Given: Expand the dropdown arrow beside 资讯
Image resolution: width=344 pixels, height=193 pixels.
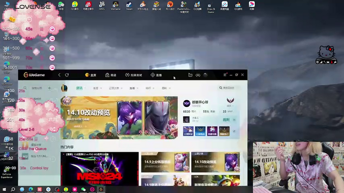Looking at the screenshot, I should pyautogui.click(x=85, y=88).
